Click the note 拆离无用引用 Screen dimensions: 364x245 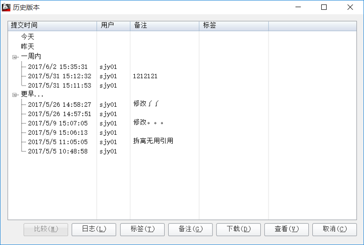click(153, 141)
